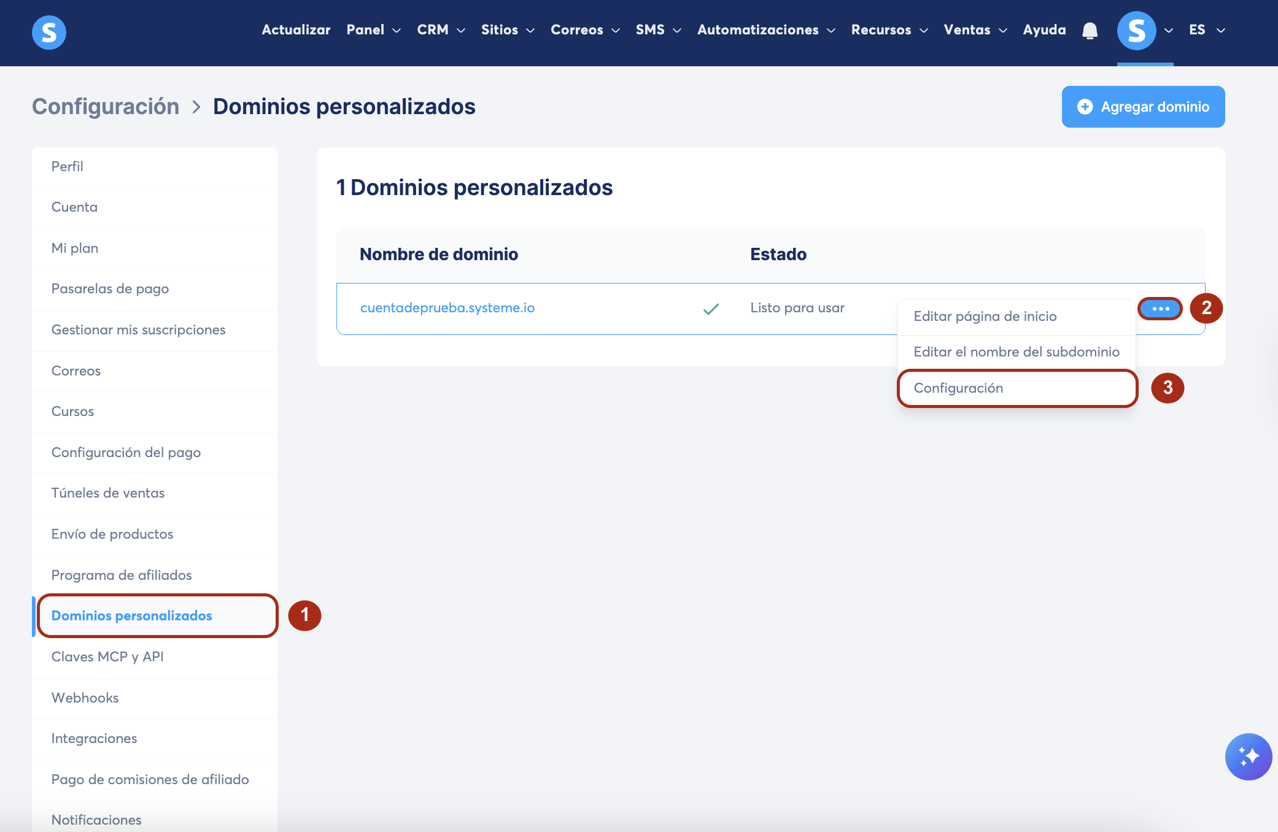Click the Agregar dominio button
Viewport: 1278px width, 832px height.
click(x=1143, y=107)
